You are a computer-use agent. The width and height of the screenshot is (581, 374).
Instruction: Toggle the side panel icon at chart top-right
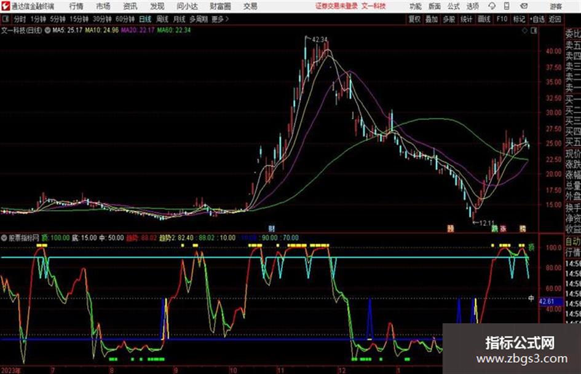click(x=534, y=31)
